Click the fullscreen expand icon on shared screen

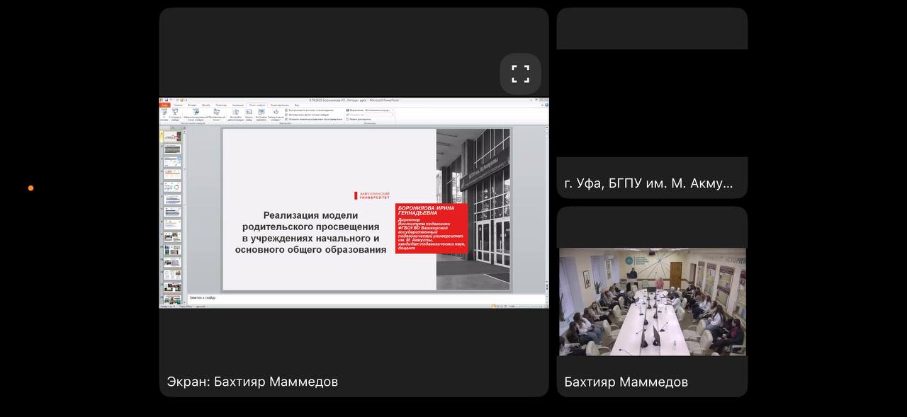point(521,74)
